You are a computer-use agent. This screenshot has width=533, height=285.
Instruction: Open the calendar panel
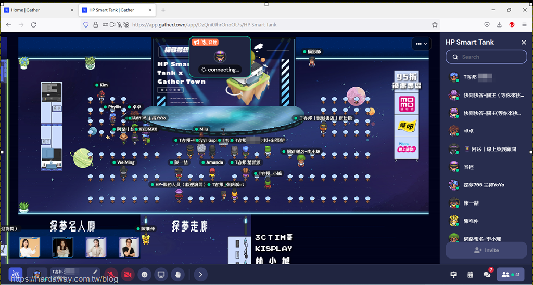pyautogui.click(x=470, y=275)
